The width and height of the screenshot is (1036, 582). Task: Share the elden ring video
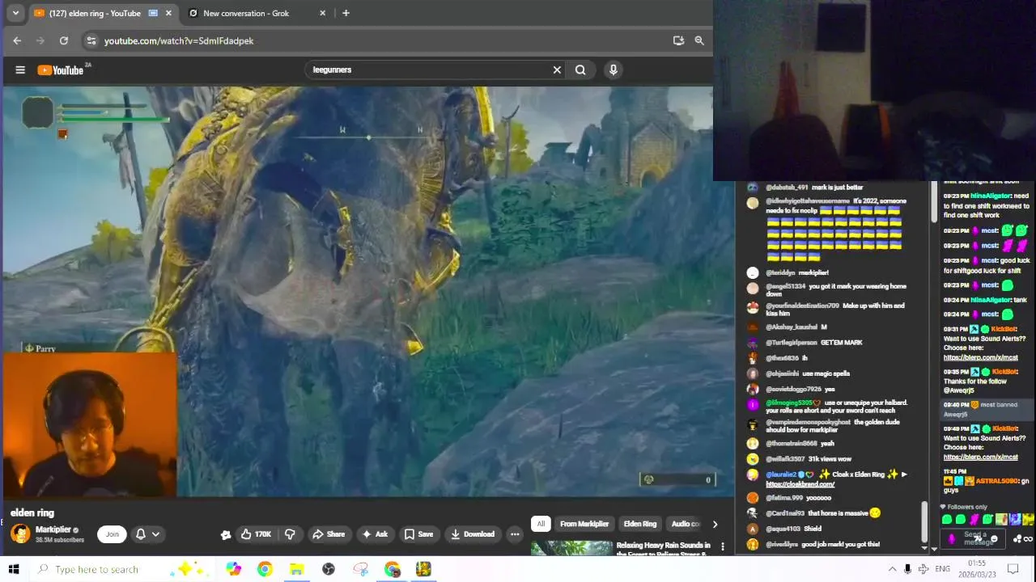pos(329,534)
